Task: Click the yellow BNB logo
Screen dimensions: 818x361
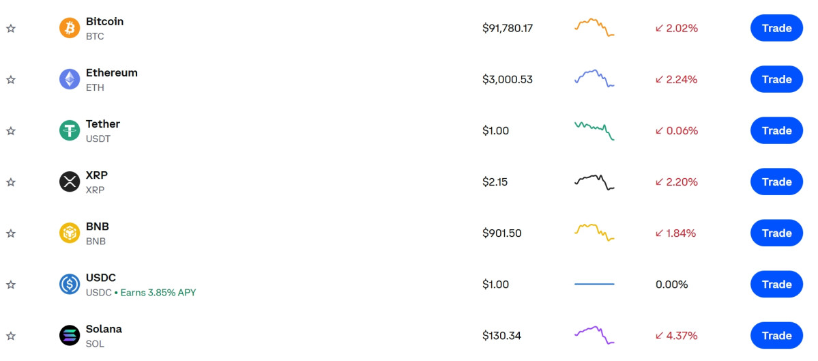Action: 70,233
